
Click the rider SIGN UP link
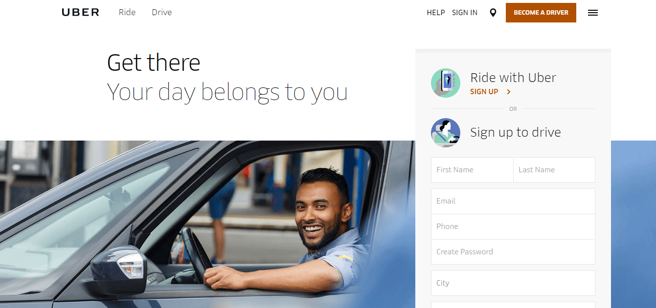click(x=484, y=92)
